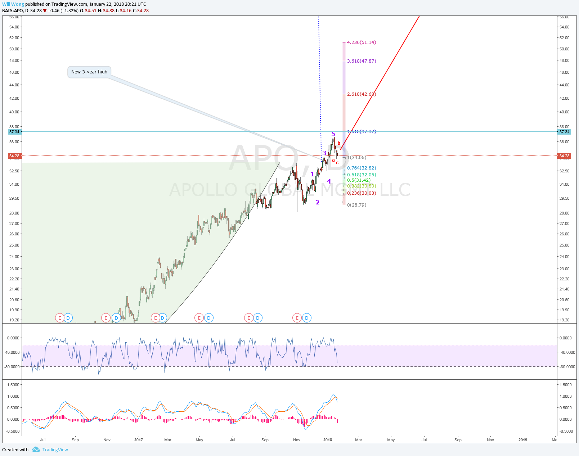Click the BATS:APO, D symbol title

click(15, 10)
